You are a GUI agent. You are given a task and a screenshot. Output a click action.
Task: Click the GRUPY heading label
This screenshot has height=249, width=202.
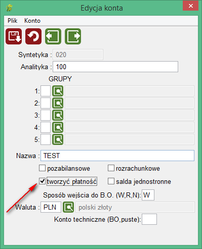[60, 79]
